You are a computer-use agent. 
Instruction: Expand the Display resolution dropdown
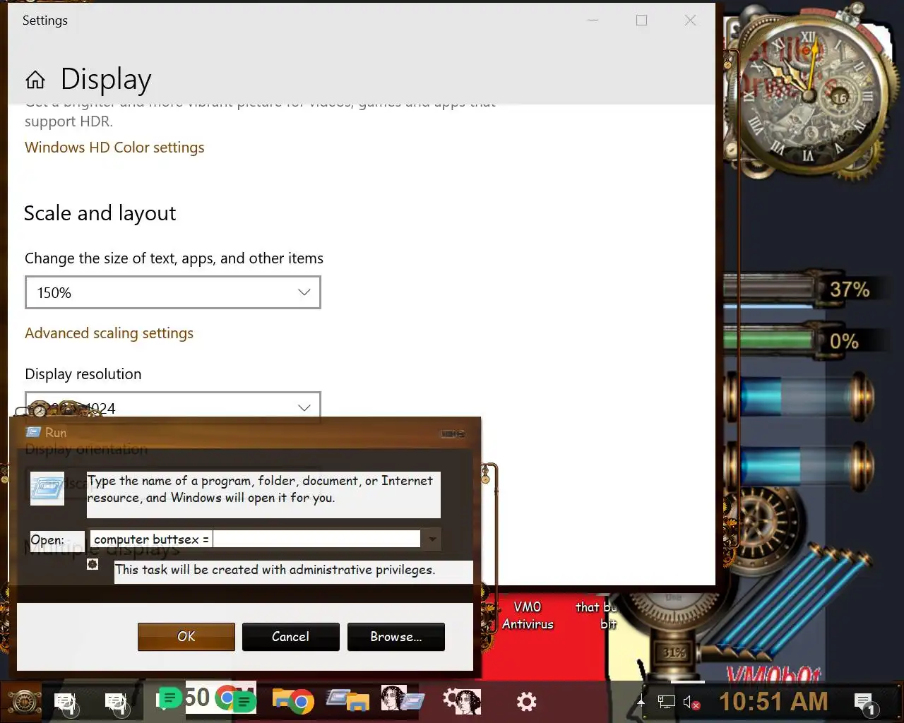point(173,407)
